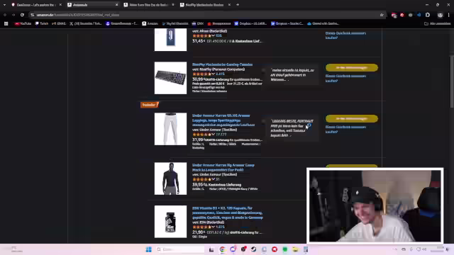Open the 2.415 reviews count link
Viewport: 454px width, 255px height.
point(220,74)
